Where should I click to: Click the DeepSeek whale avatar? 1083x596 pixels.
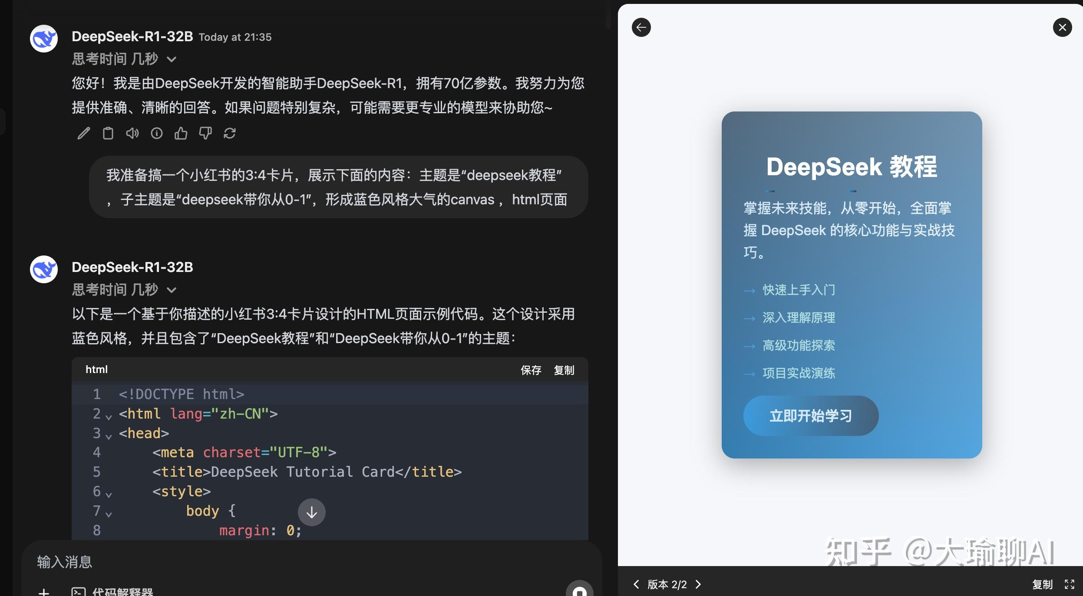point(43,38)
